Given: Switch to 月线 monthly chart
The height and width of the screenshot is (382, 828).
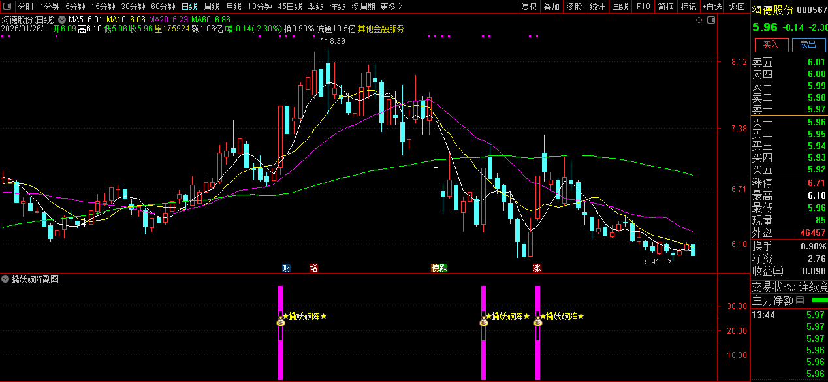Looking at the screenshot, I should [x=233, y=7].
